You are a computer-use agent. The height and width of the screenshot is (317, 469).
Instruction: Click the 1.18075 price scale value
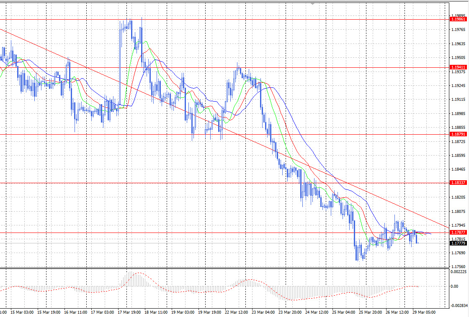tap(458, 211)
